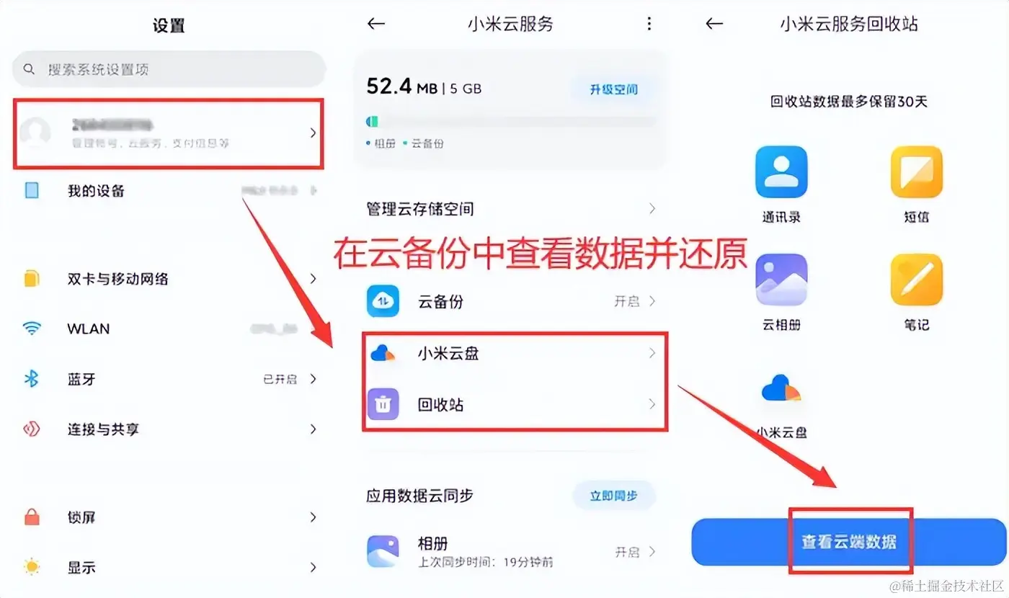This screenshot has height=598, width=1009.
Task: Tap the 查看云端数据 button
Action: click(x=849, y=542)
